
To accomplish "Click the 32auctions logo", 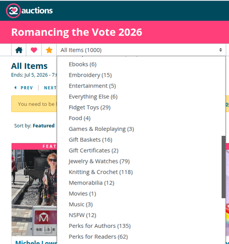I will coord(30,11).
